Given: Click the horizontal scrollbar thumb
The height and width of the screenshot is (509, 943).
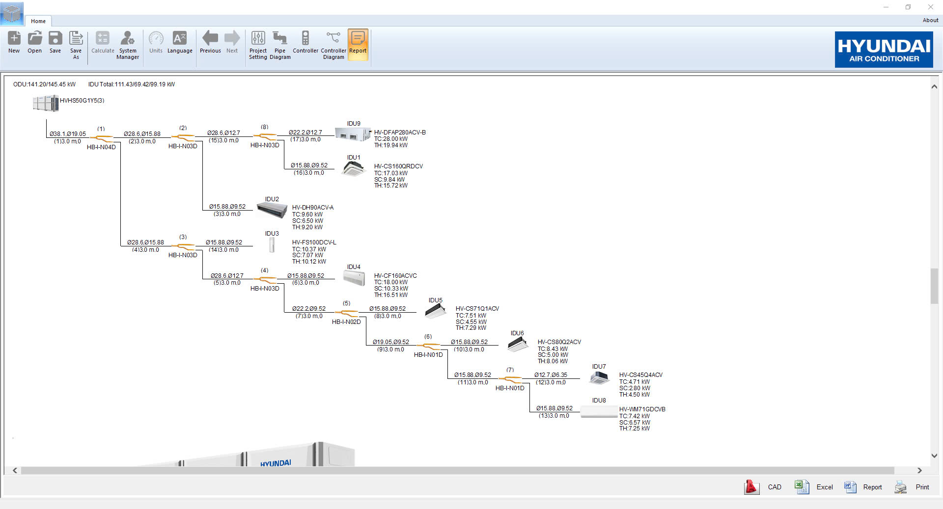Looking at the screenshot, I should click(457, 470).
